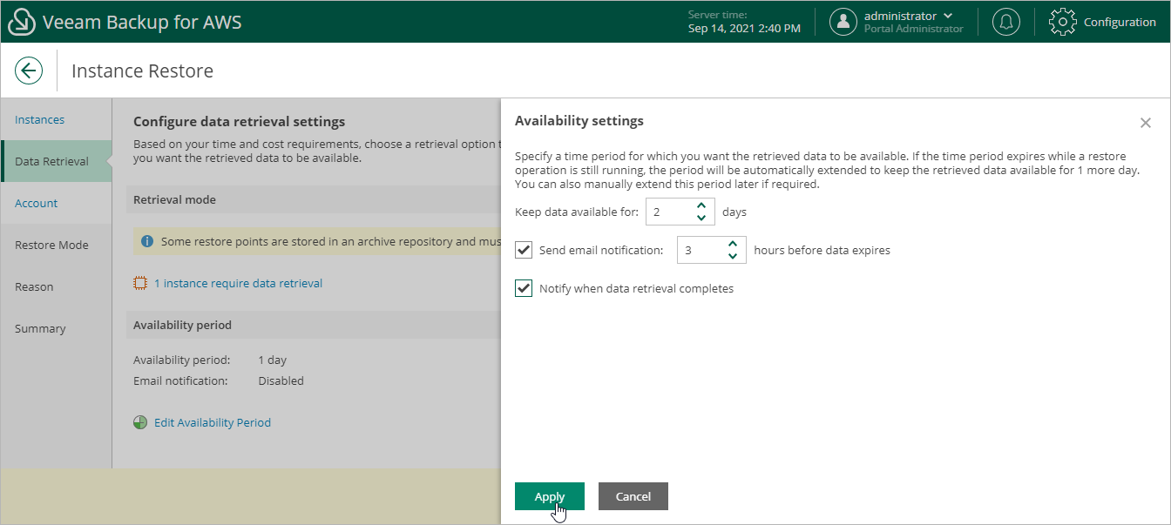Go to the Account step
The width and height of the screenshot is (1171, 525).
[x=36, y=203]
